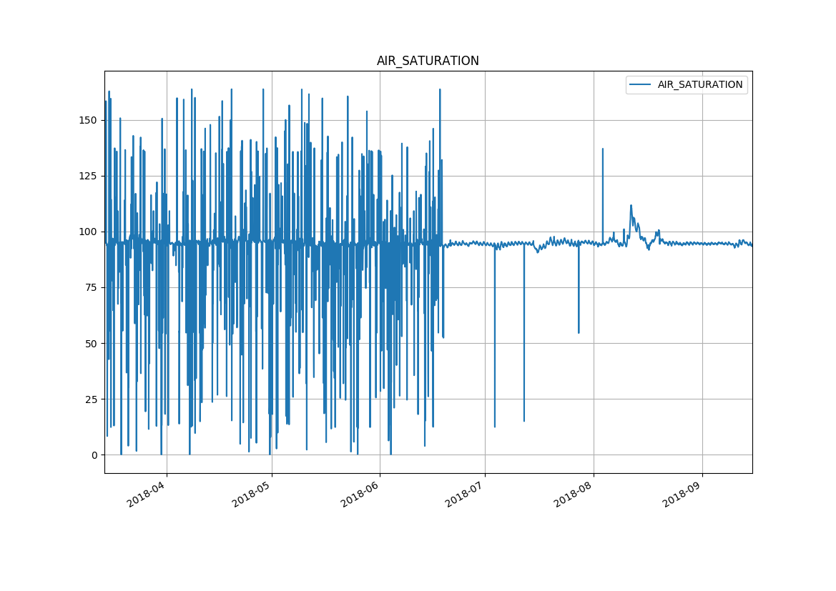
Task: Click the bottom of late July dip near 55
Action: [579, 332]
